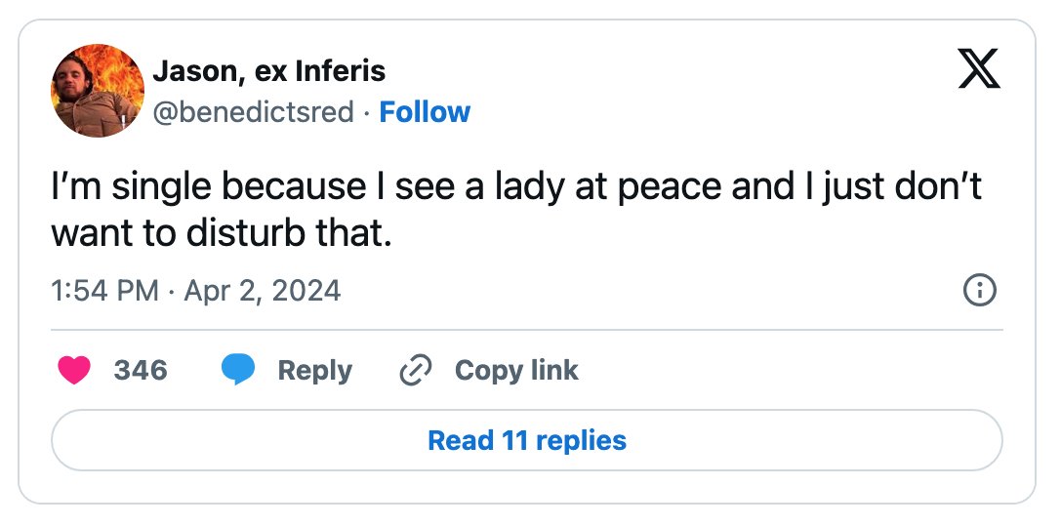Image resolution: width=1061 pixels, height=526 pixels.
Task: Click the 346 likes count
Action: [141, 370]
